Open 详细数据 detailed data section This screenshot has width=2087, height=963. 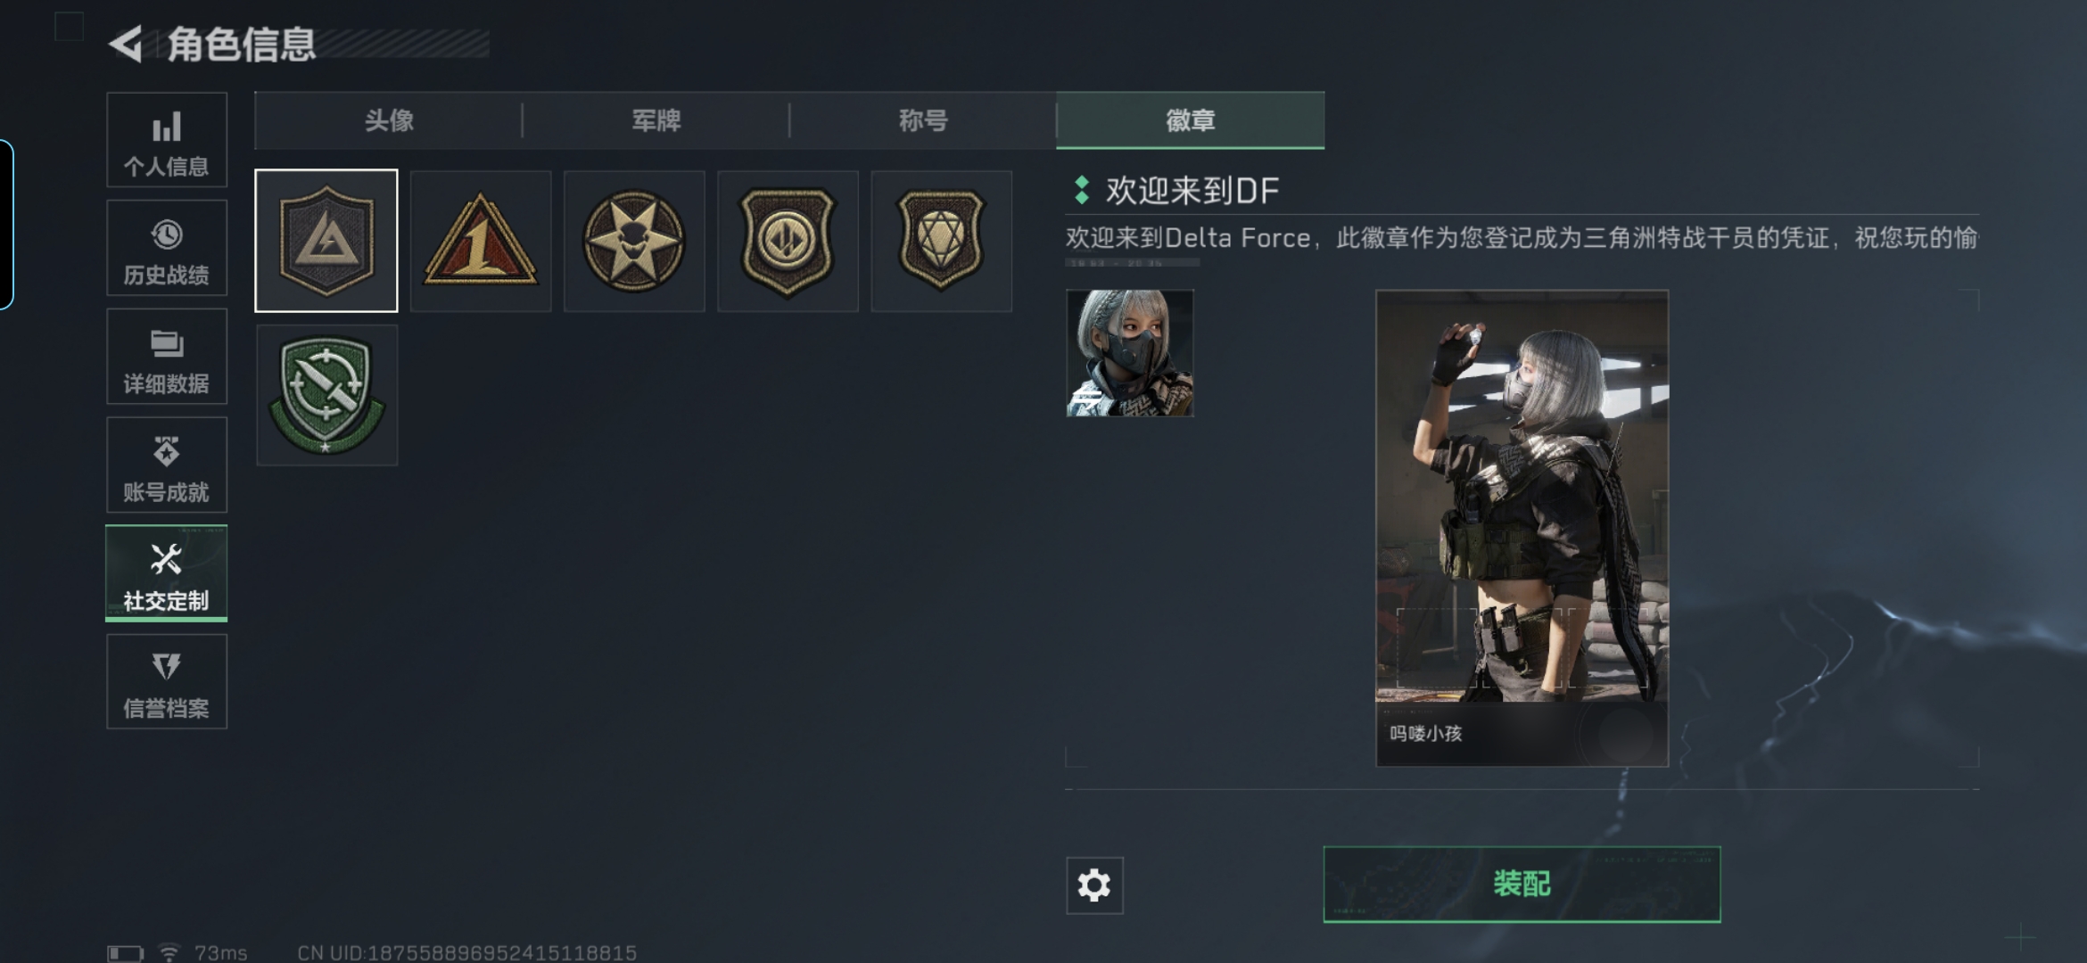167,357
